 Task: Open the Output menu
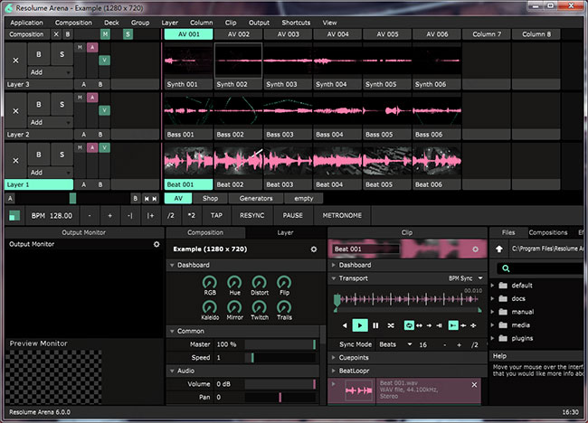coord(259,23)
